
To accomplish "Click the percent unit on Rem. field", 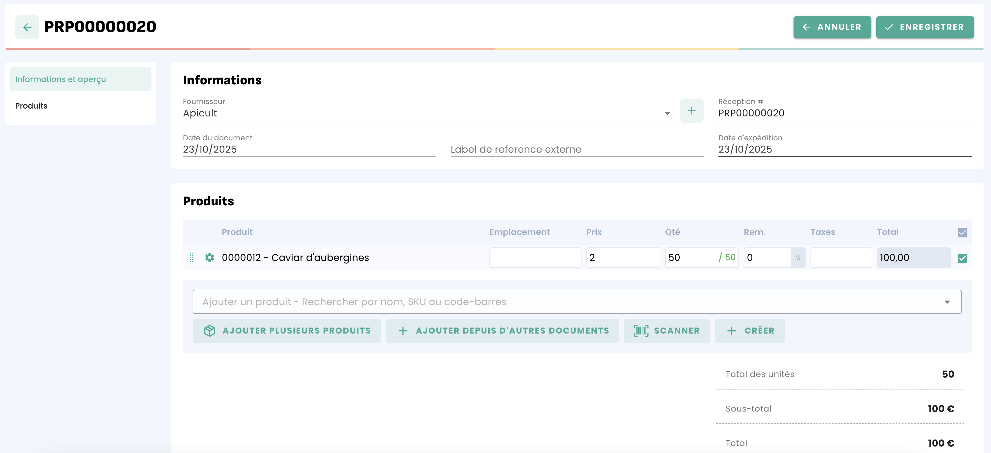I will tap(798, 258).
